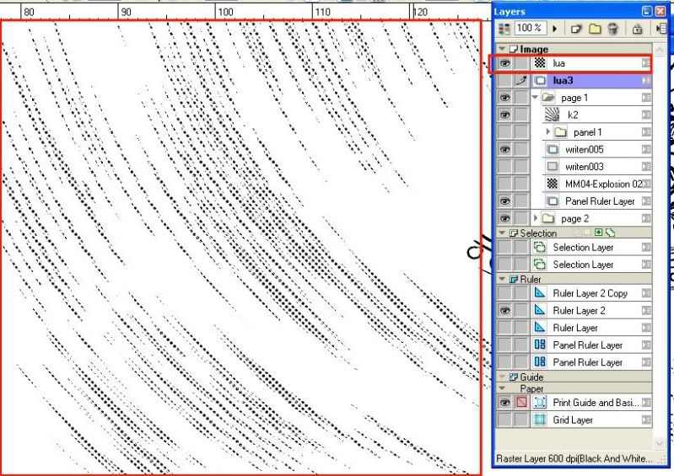Toggle the red lock box on the Print Guide layer
This screenshot has width=674, height=476.
click(521, 402)
